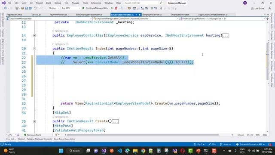Image resolution: width=275 pixels, height=155 pixels.
Task: Switch to the ApplicationServiceExtension.cs tab
Action: tap(213, 15)
